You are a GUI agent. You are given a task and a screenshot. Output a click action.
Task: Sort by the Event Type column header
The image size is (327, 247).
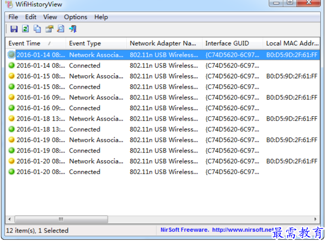[96, 43]
